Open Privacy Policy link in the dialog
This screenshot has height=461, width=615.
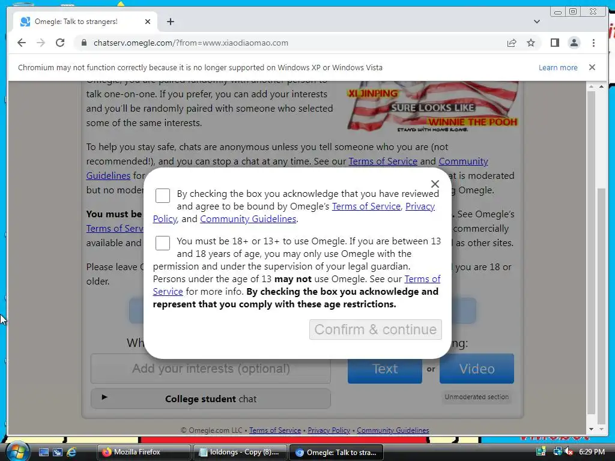[420, 206]
